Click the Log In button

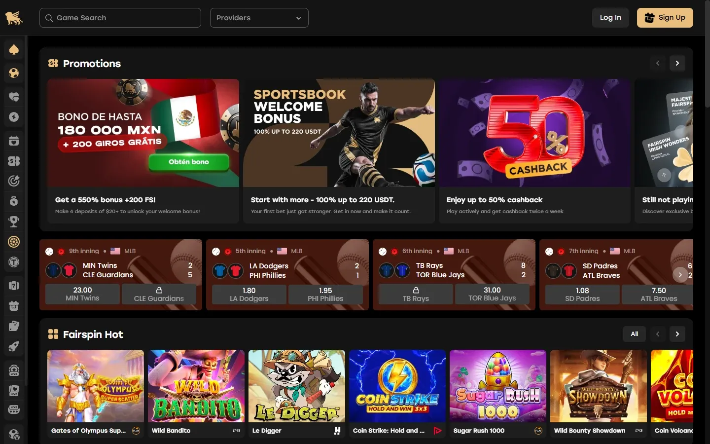coord(610,17)
